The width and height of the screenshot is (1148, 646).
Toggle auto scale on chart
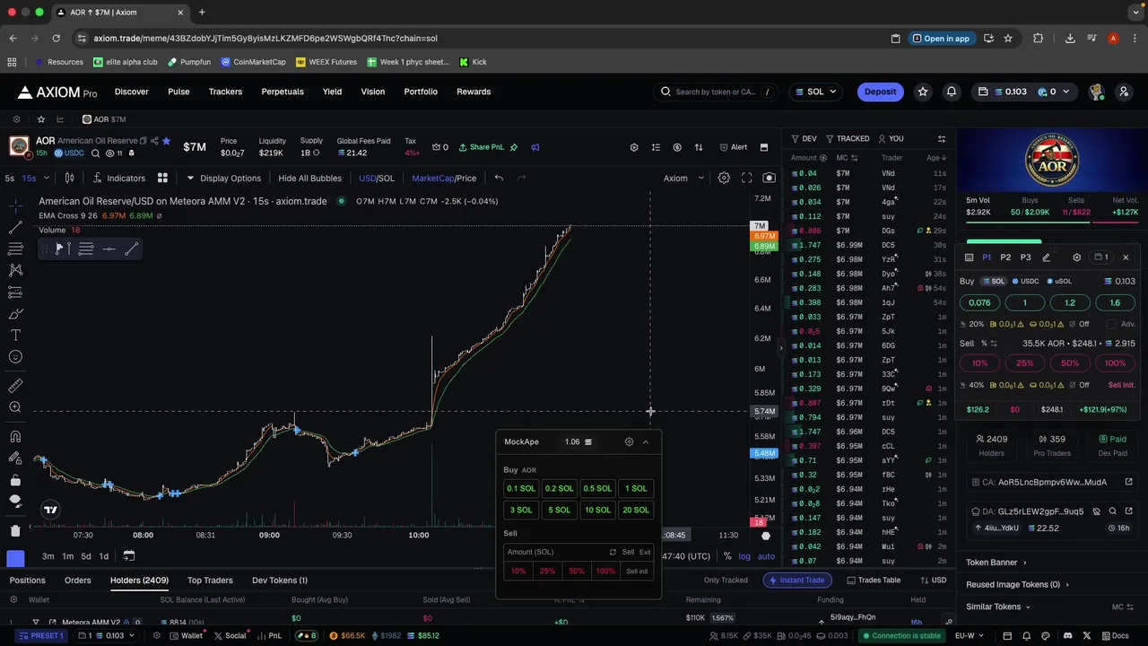click(x=766, y=556)
